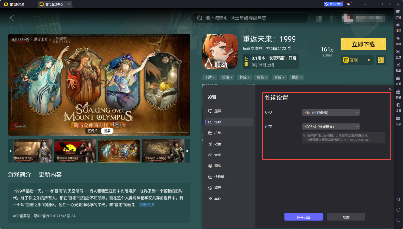Open the 磁盘 disk settings section

point(229,144)
